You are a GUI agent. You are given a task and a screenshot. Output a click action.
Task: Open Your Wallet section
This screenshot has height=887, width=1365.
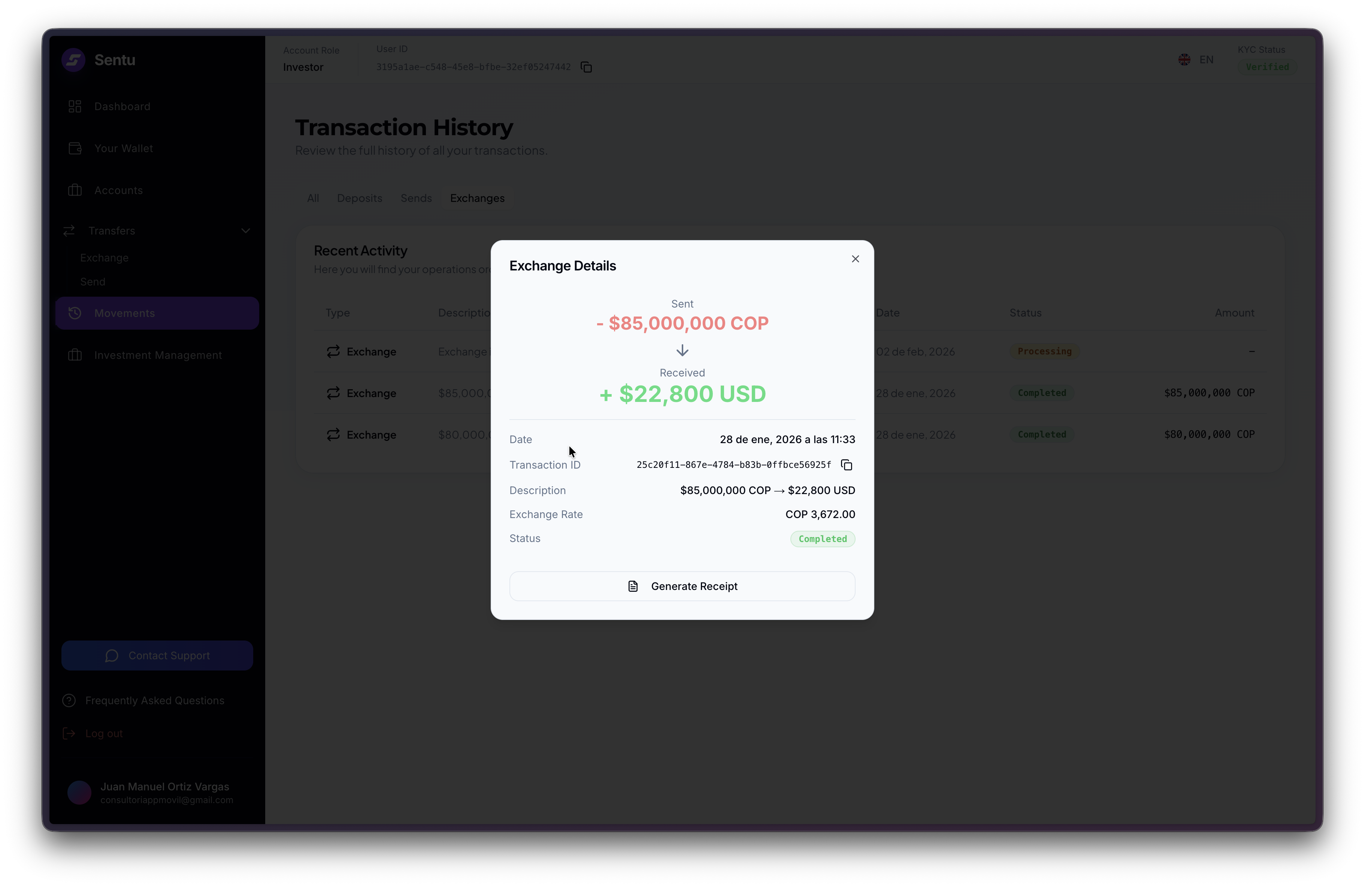point(123,148)
